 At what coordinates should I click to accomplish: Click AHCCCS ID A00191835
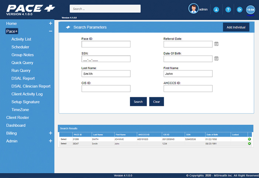pos(143,139)
